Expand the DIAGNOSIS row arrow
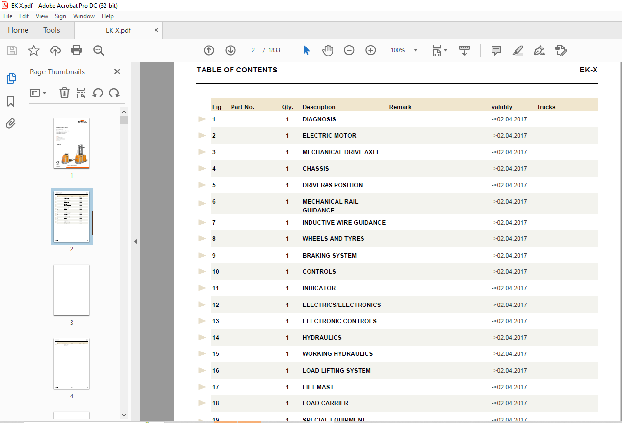 [x=202, y=119]
